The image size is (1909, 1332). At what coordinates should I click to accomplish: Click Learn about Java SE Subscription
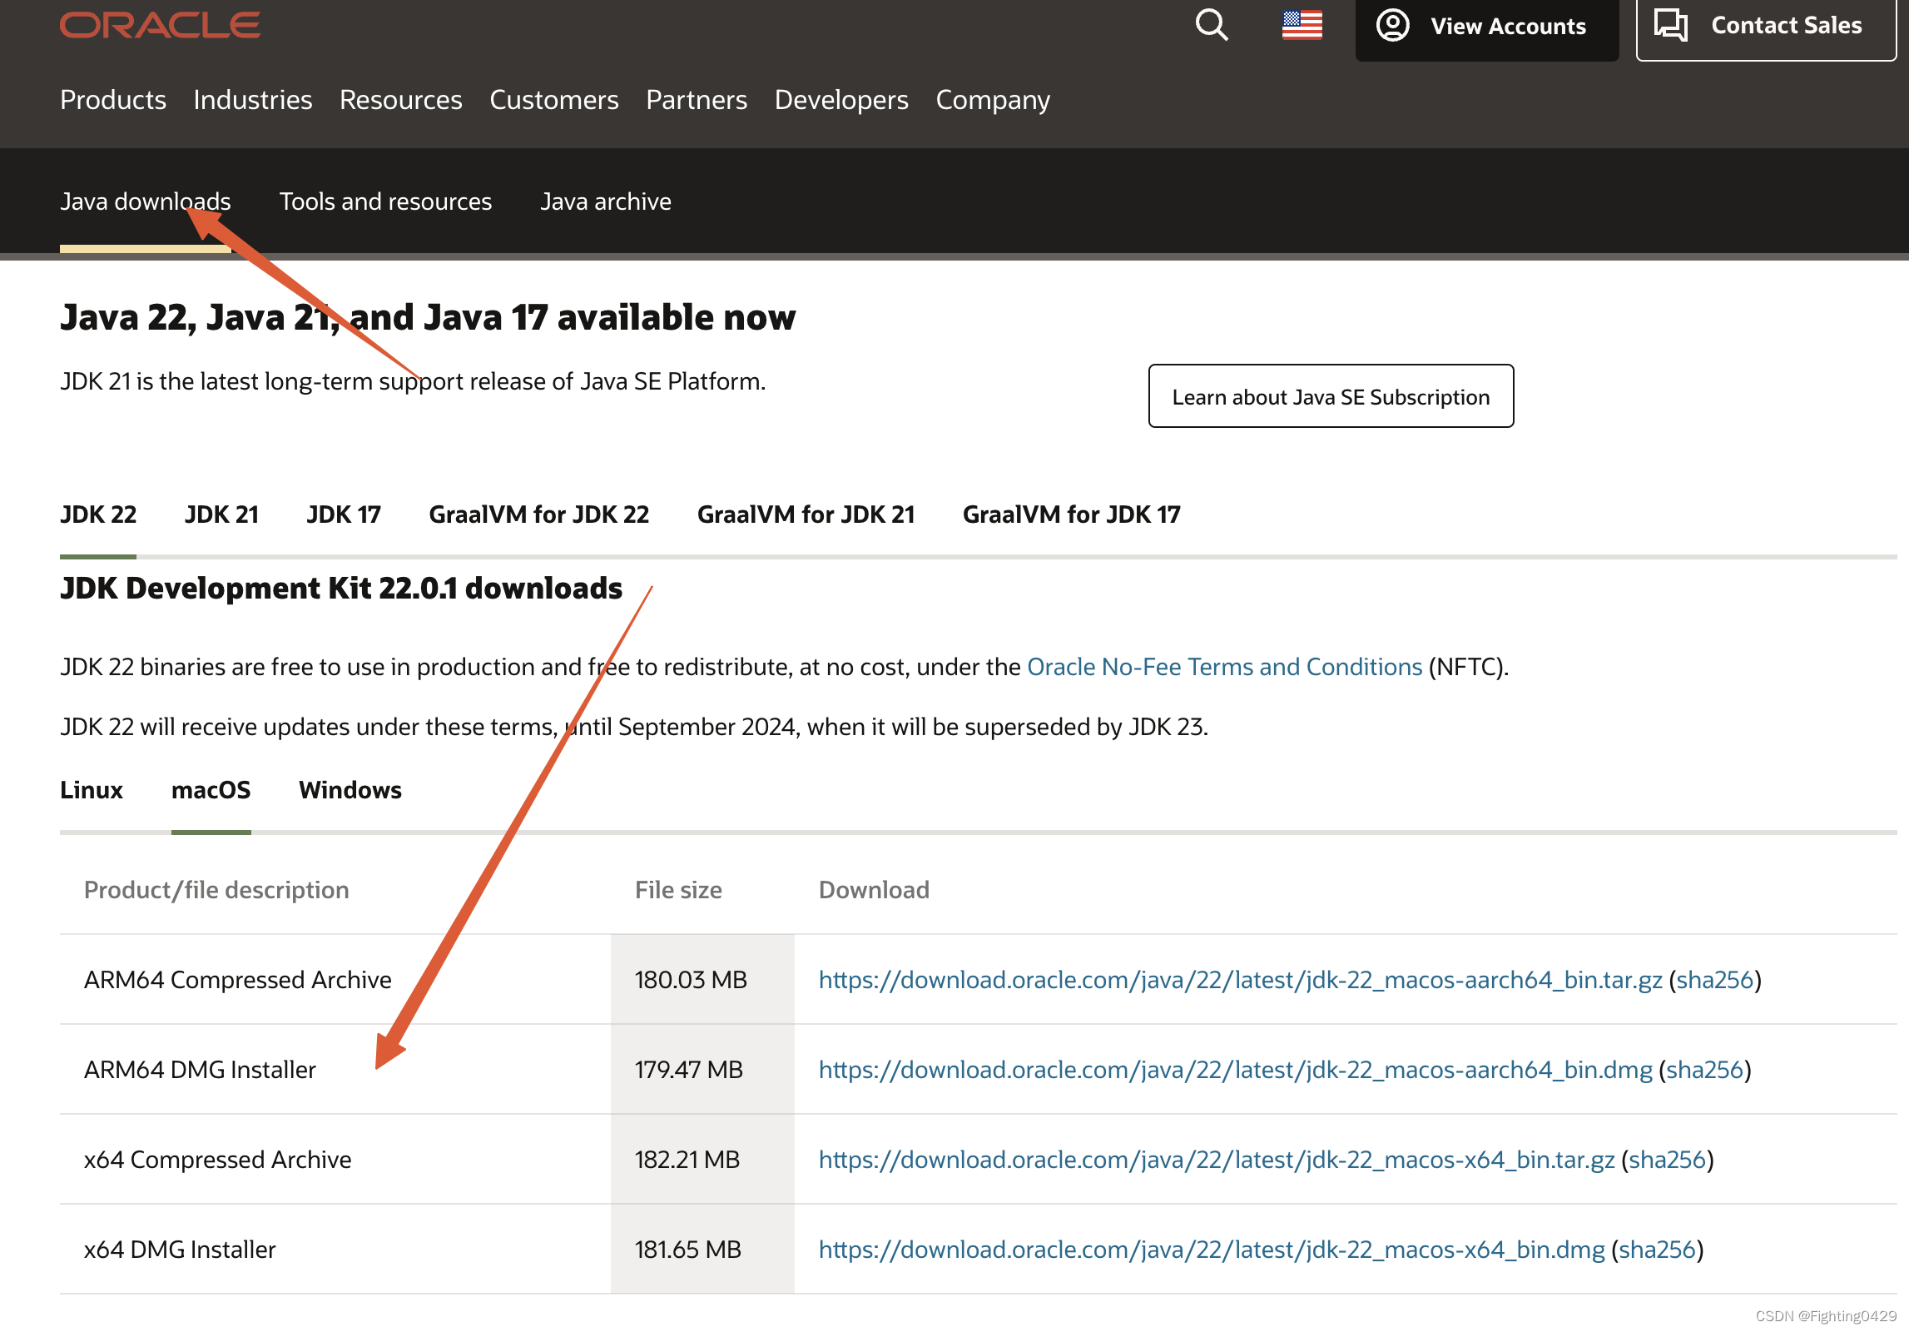[1331, 396]
